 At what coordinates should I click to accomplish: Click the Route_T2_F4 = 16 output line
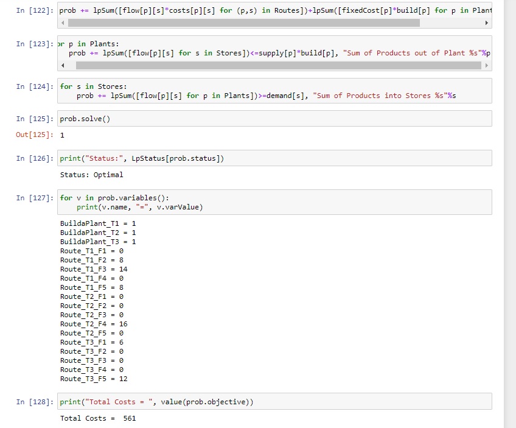coord(94,324)
